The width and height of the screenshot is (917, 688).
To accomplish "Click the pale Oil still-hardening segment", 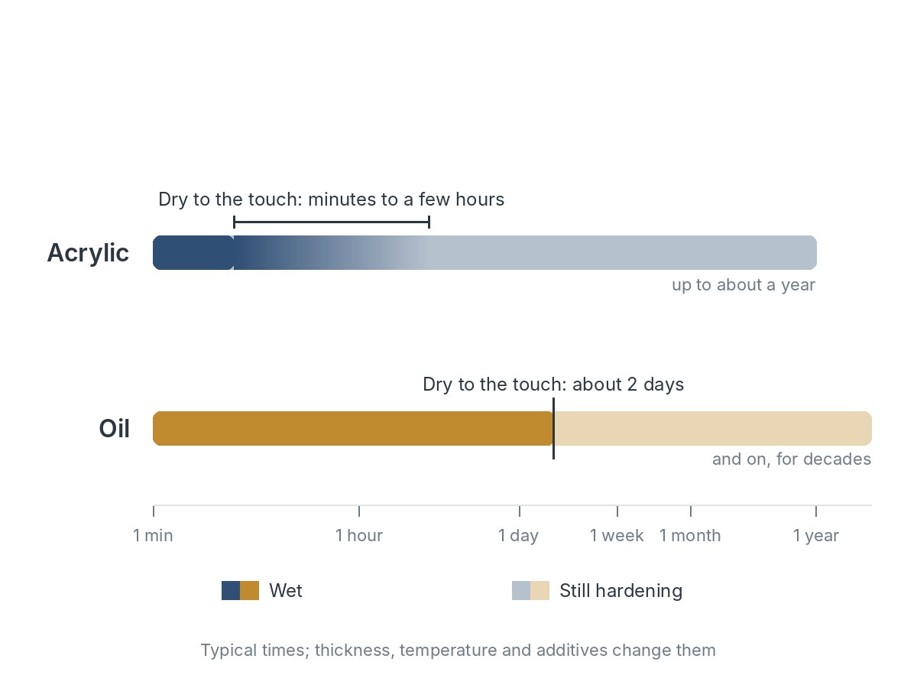I will [712, 429].
